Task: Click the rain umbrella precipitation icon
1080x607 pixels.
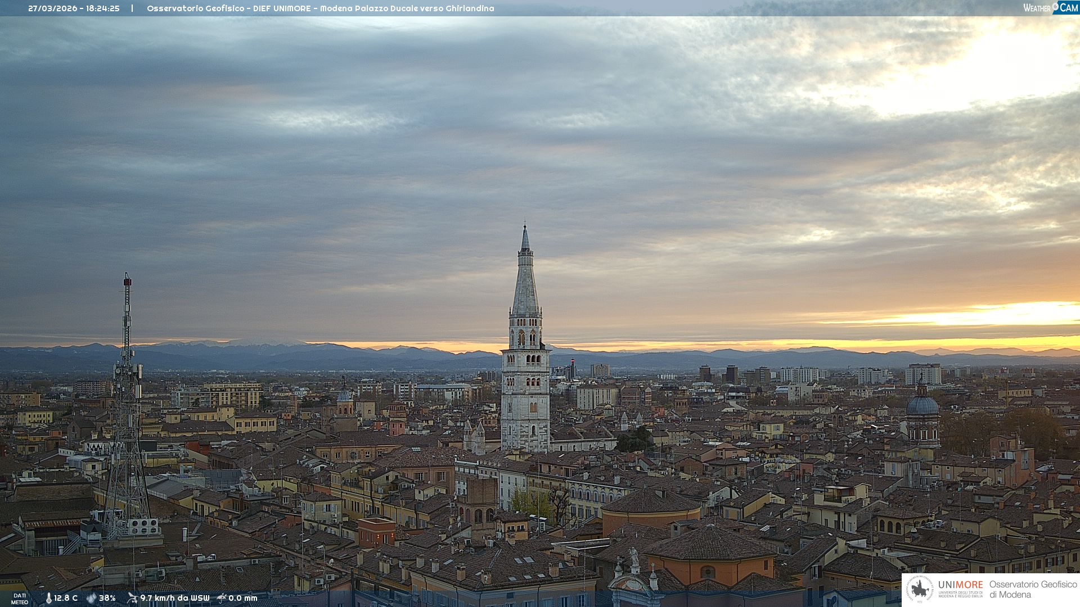Action: [x=222, y=598]
